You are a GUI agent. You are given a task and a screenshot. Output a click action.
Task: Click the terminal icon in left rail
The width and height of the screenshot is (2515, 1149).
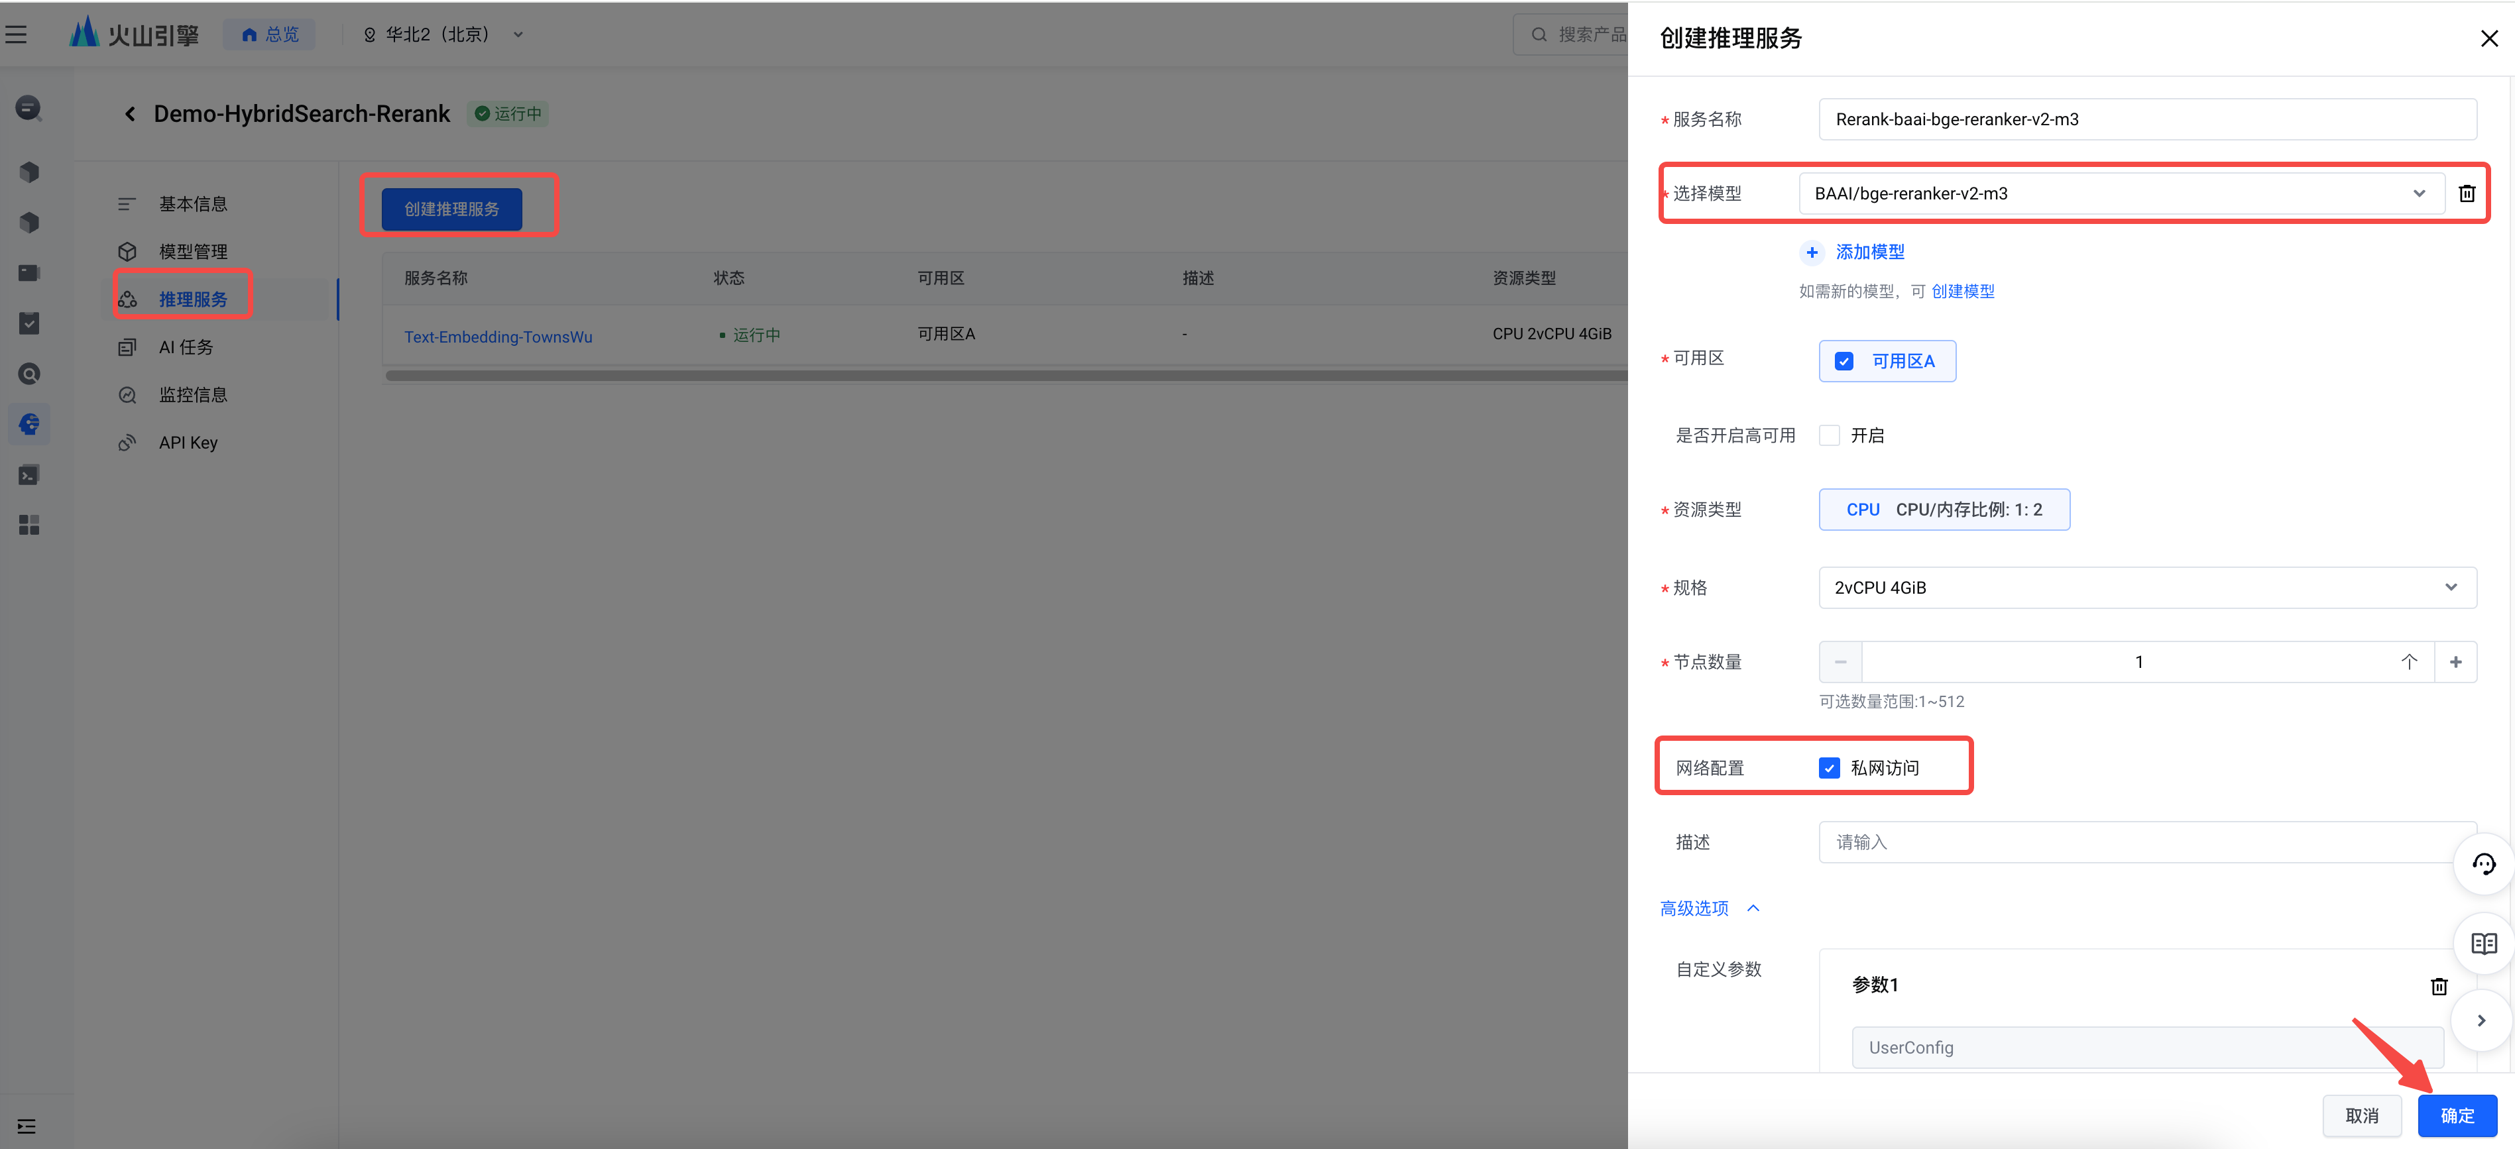tap(29, 475)
